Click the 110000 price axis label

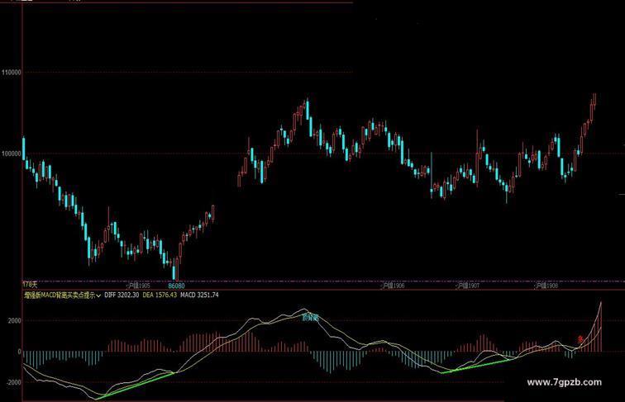[x=12, y=73]
